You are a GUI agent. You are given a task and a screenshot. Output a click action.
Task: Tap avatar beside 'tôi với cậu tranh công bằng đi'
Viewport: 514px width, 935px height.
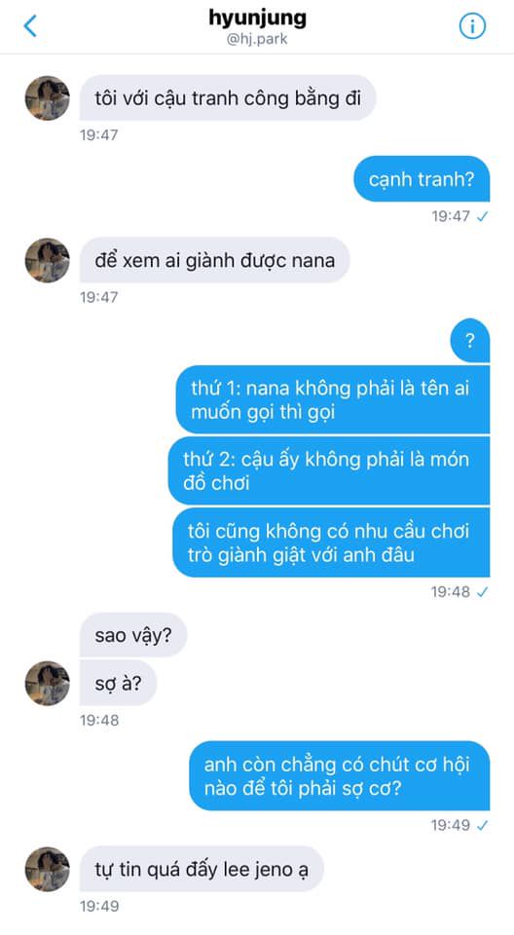(x=47, y=97)
